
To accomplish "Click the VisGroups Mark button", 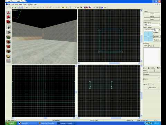I will [x=154, y=68].
